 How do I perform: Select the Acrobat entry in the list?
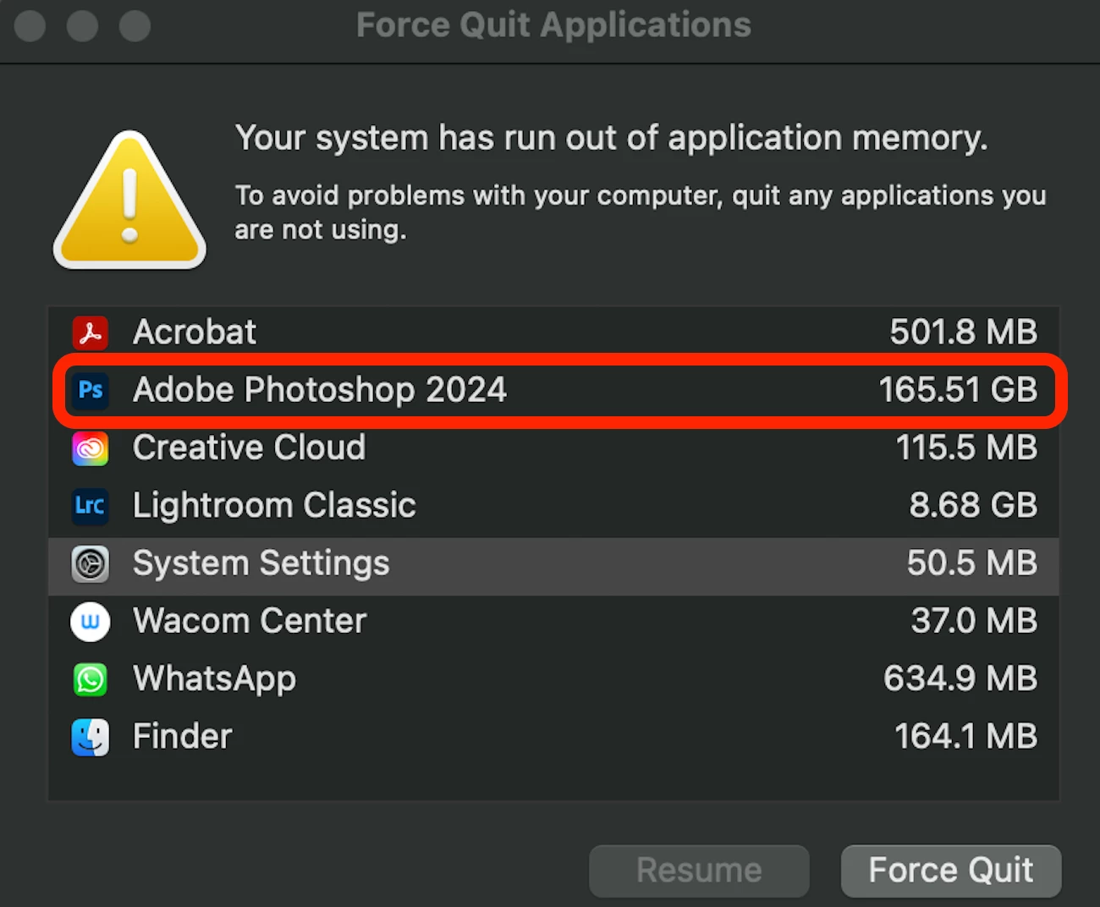pyautogui.click(x=195, y=333)
